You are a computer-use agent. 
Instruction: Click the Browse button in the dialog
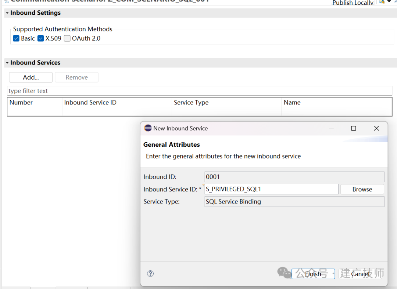pos(362,189)
